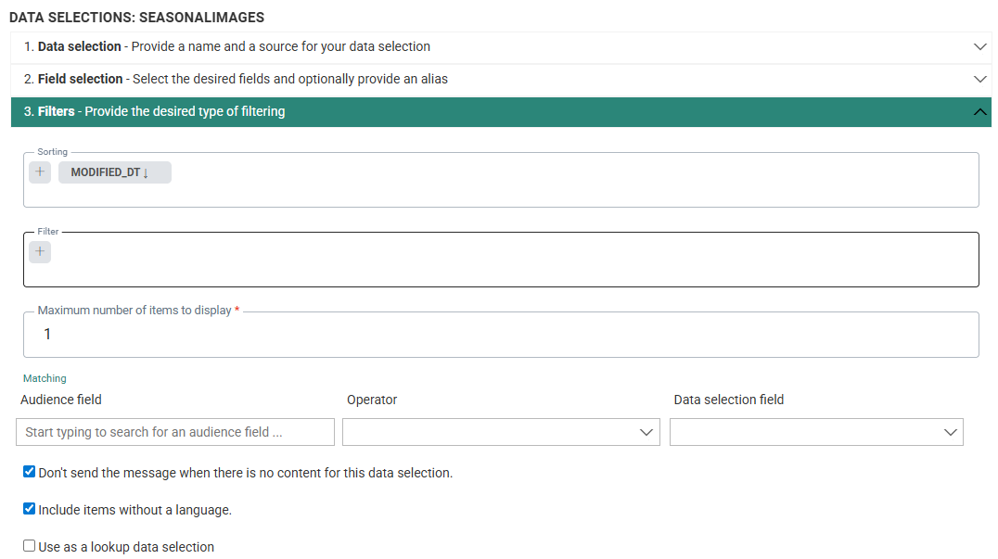Viewport: 998px width, 559px height.
Task: Click the Maximum number of items input
Action: coord(501,335)
